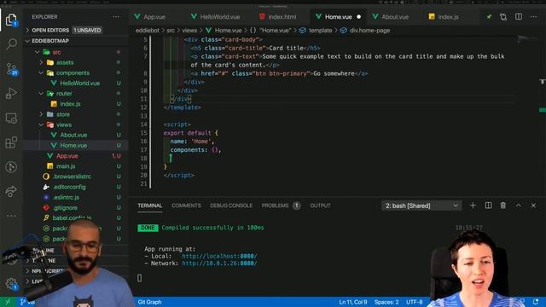Image resolution: width=546 pixels, height=307 pixels.
Task: Open .eslintrc.js in the file tree
Action: tap(67, 197)
